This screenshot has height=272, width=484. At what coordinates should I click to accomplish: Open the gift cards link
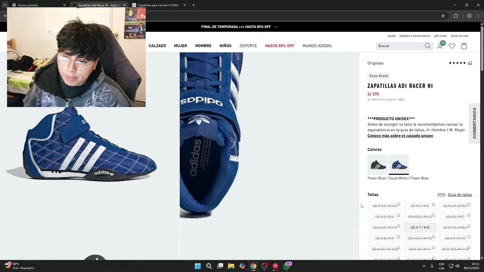441,36
